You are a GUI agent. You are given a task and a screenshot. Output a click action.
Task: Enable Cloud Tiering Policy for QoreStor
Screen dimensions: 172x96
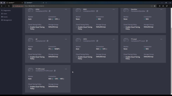(x=132, y=28)
